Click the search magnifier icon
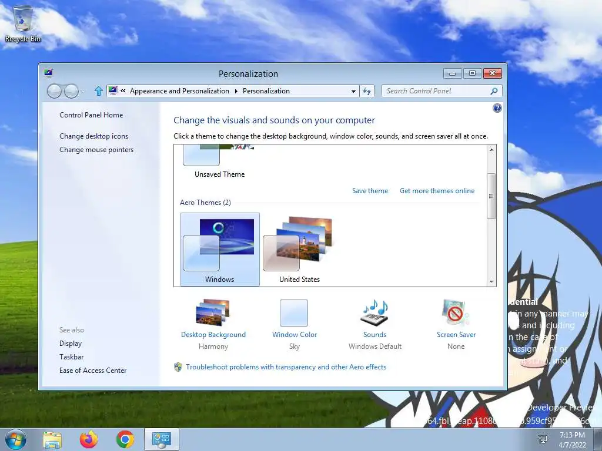Viewport: 602px width, 451px height. (494, 91)
